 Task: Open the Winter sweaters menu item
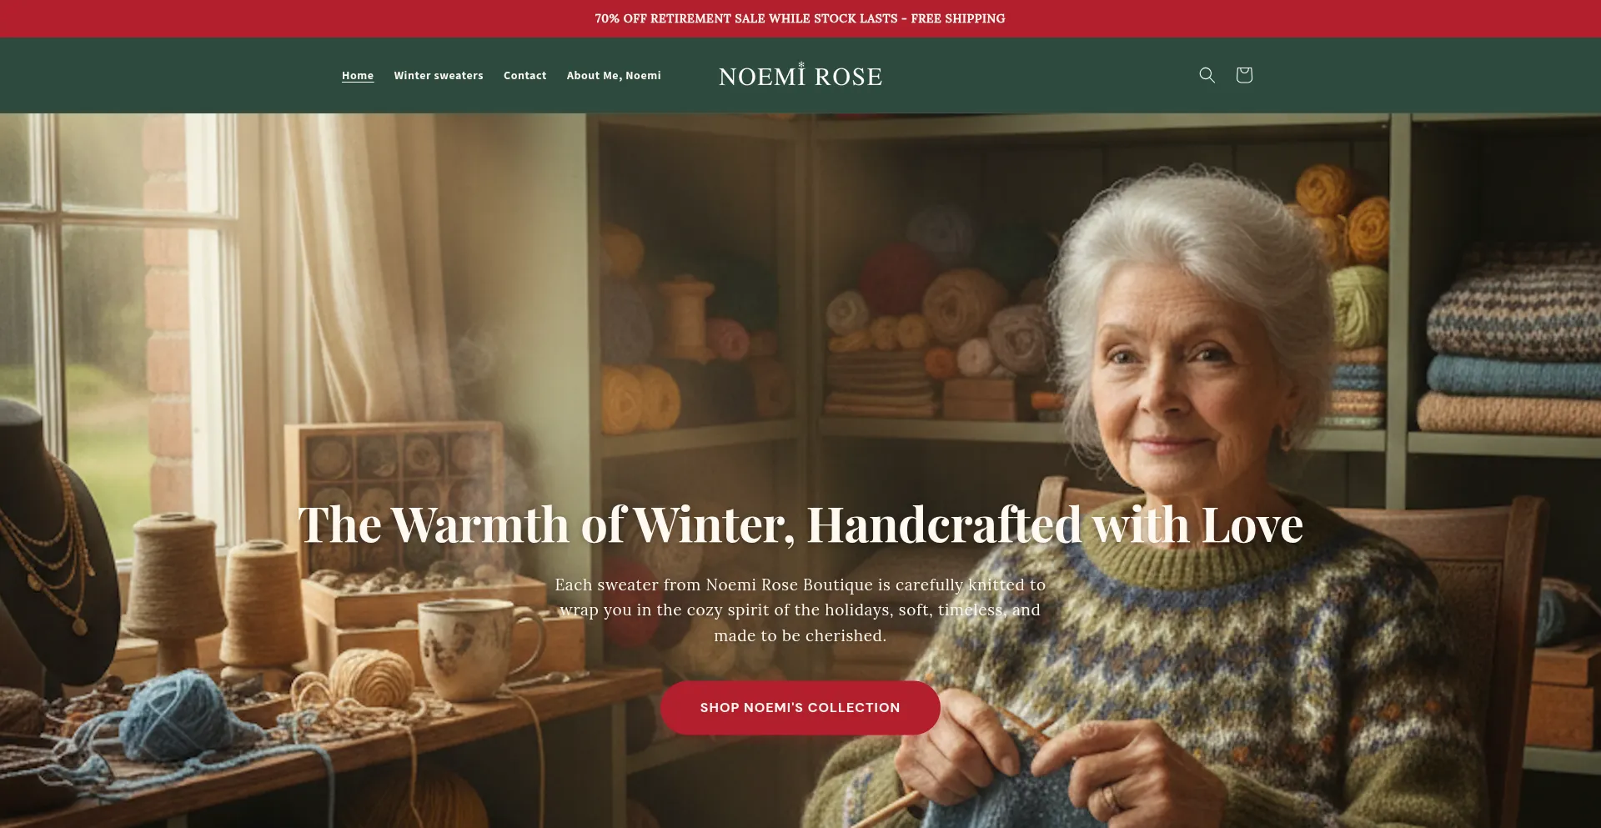[x=439, y=75]
